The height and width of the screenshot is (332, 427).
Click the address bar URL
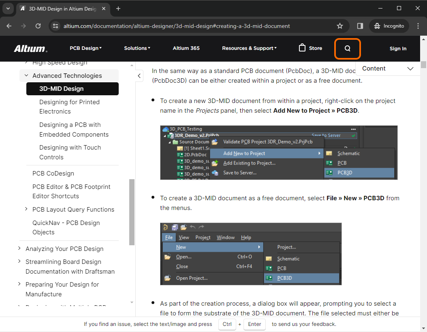click(x=177, y=26)
